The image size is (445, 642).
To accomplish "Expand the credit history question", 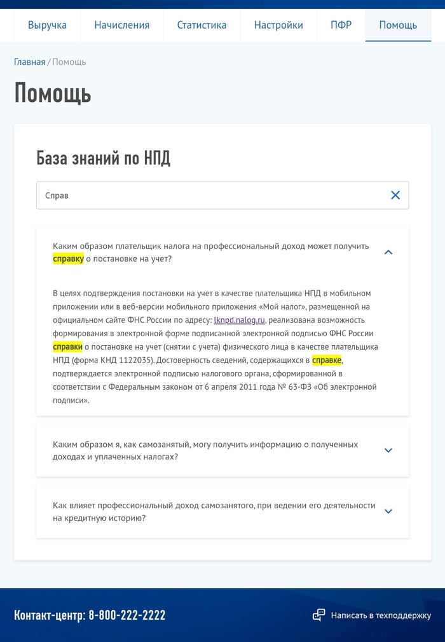I will click(388, 511).
